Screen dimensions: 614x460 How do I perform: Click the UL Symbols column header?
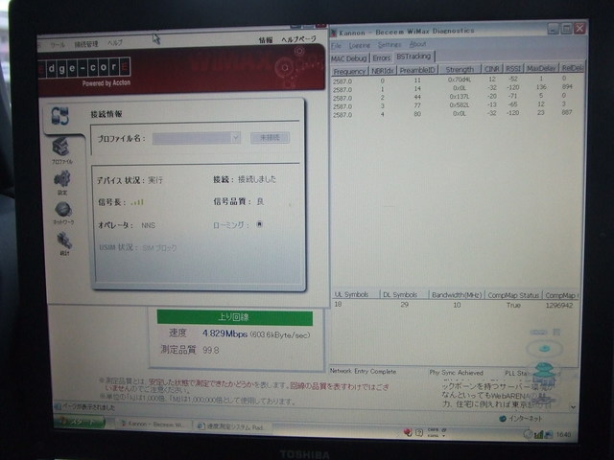[355, 294]
